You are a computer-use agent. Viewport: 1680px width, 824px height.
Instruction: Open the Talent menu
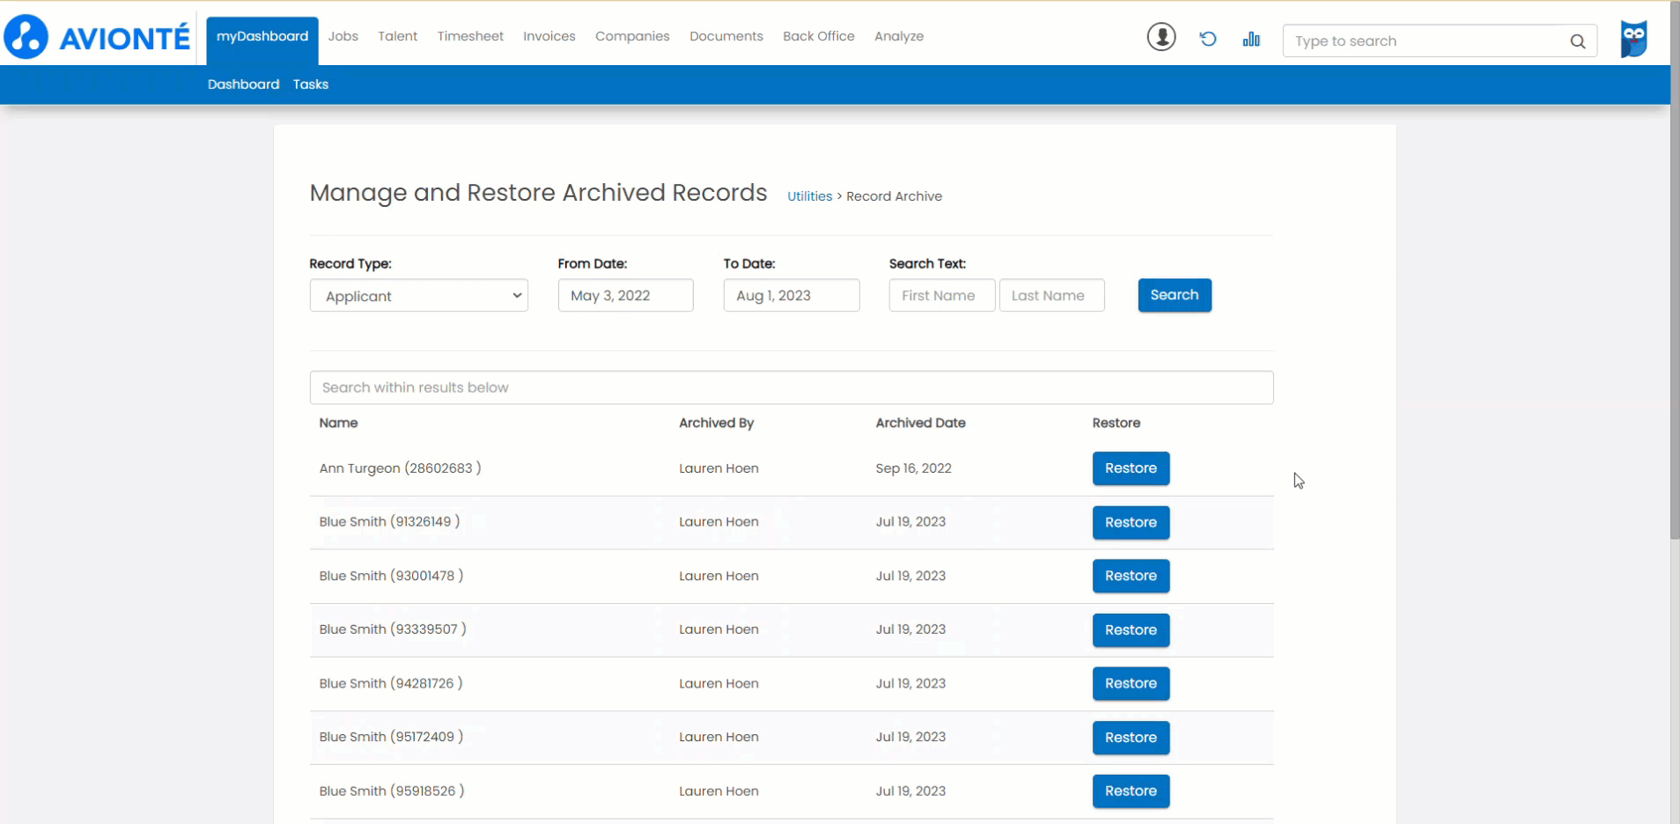click(398, 36)
